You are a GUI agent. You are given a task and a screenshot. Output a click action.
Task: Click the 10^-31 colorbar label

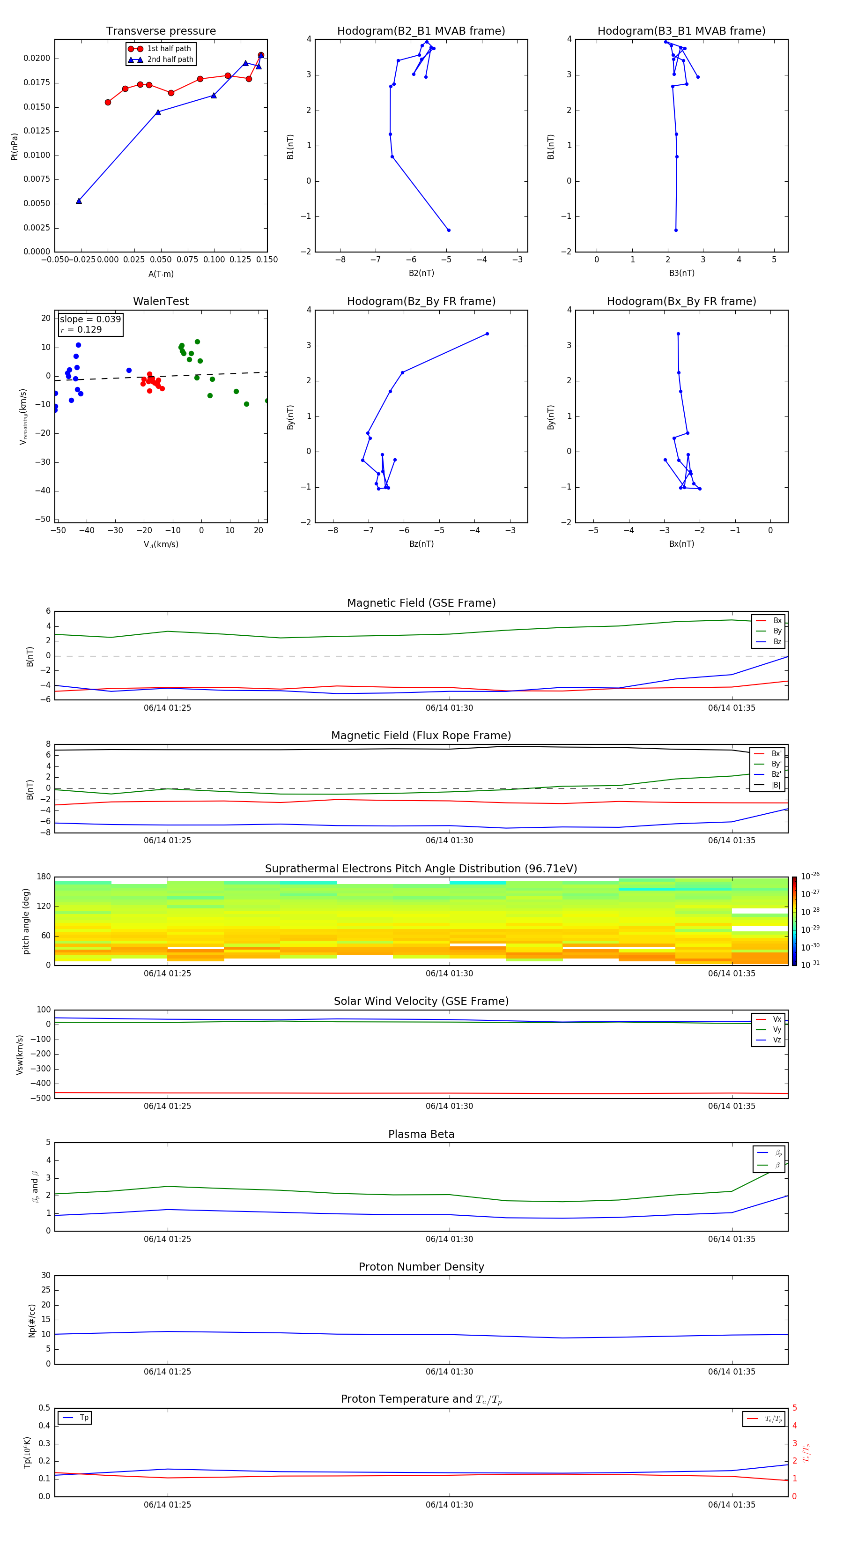pyautogui.click(x=810, y=965)
